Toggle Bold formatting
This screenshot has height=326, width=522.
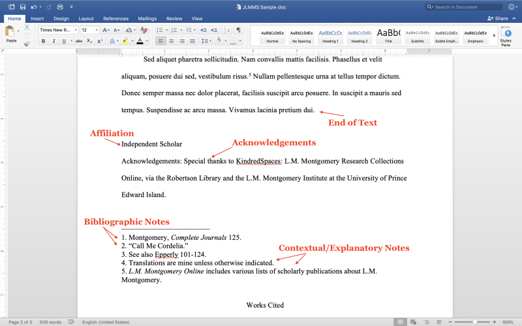(x=44, y=41)
